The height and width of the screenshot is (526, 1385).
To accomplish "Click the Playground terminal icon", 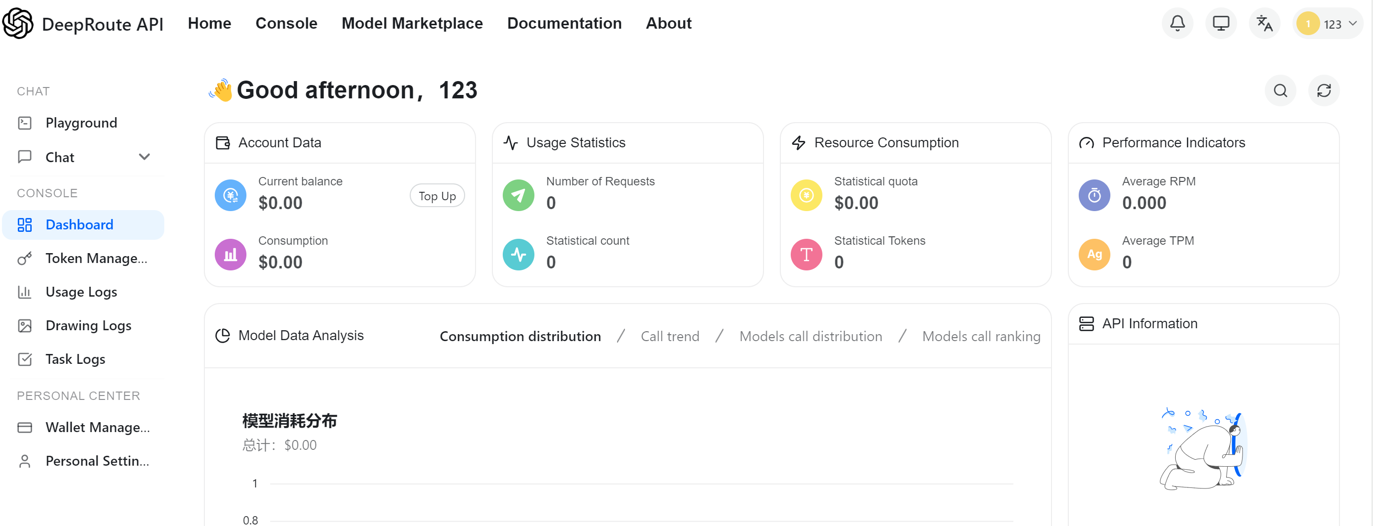I will coord(25,123).
